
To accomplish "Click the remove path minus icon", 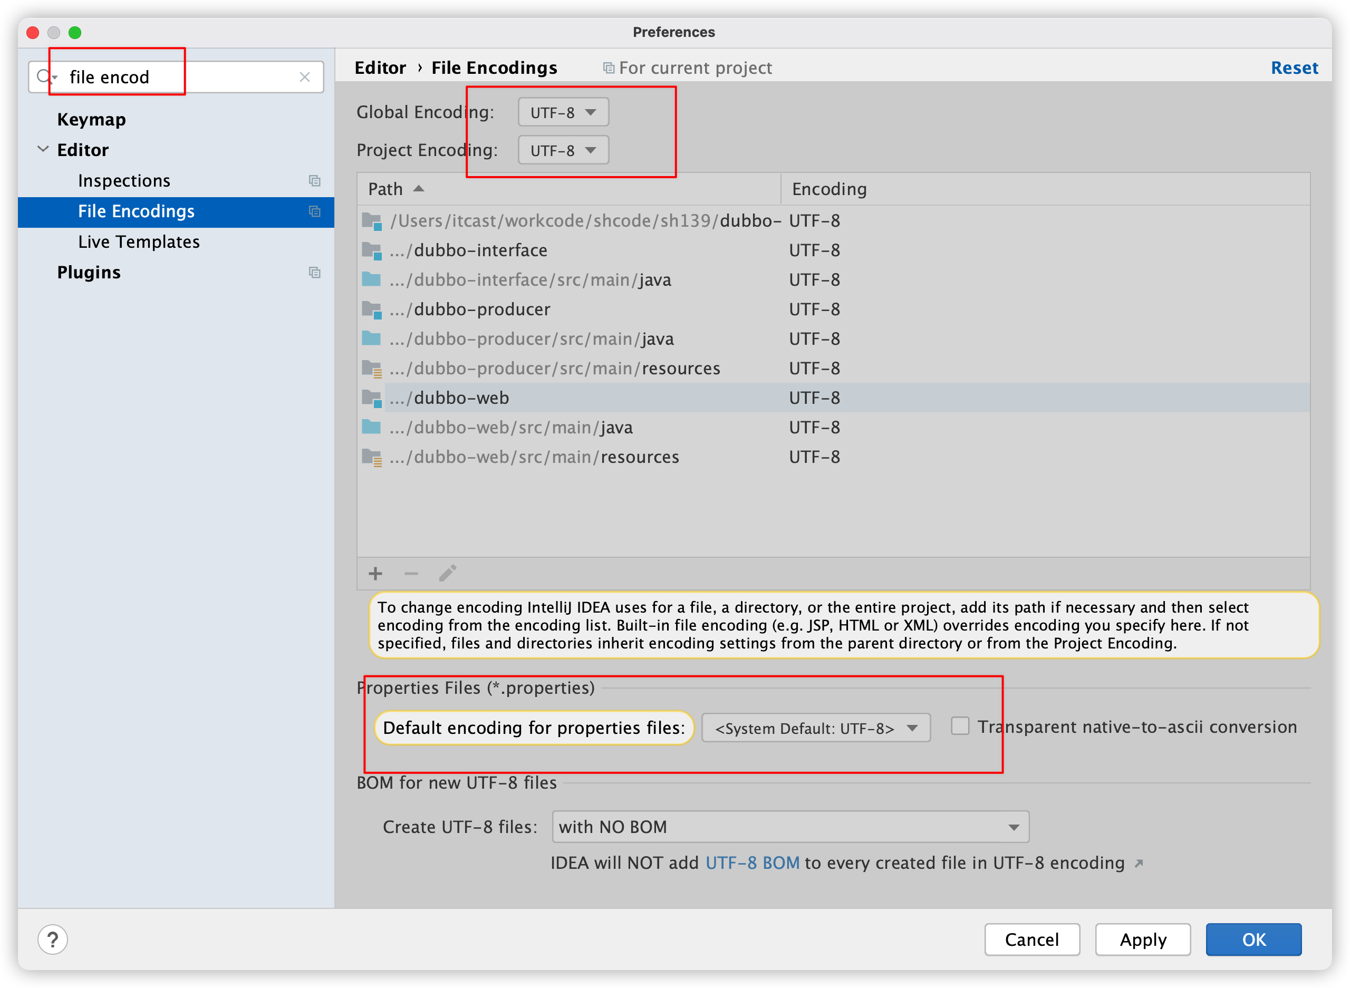I will (411, 574).
